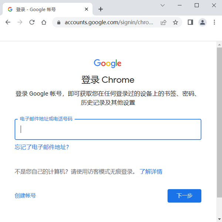This screenshot has height=222, width=222.
Task: Open the 了解详情 link
Action: click(151, 172)
